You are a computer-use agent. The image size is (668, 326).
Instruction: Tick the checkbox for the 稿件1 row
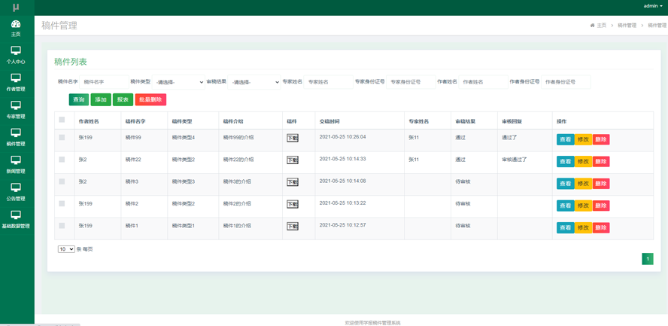[62, 226]
